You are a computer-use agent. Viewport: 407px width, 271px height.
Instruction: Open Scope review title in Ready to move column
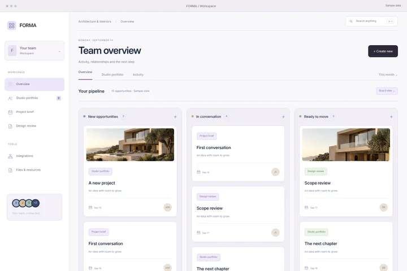(x=318, y=183)
